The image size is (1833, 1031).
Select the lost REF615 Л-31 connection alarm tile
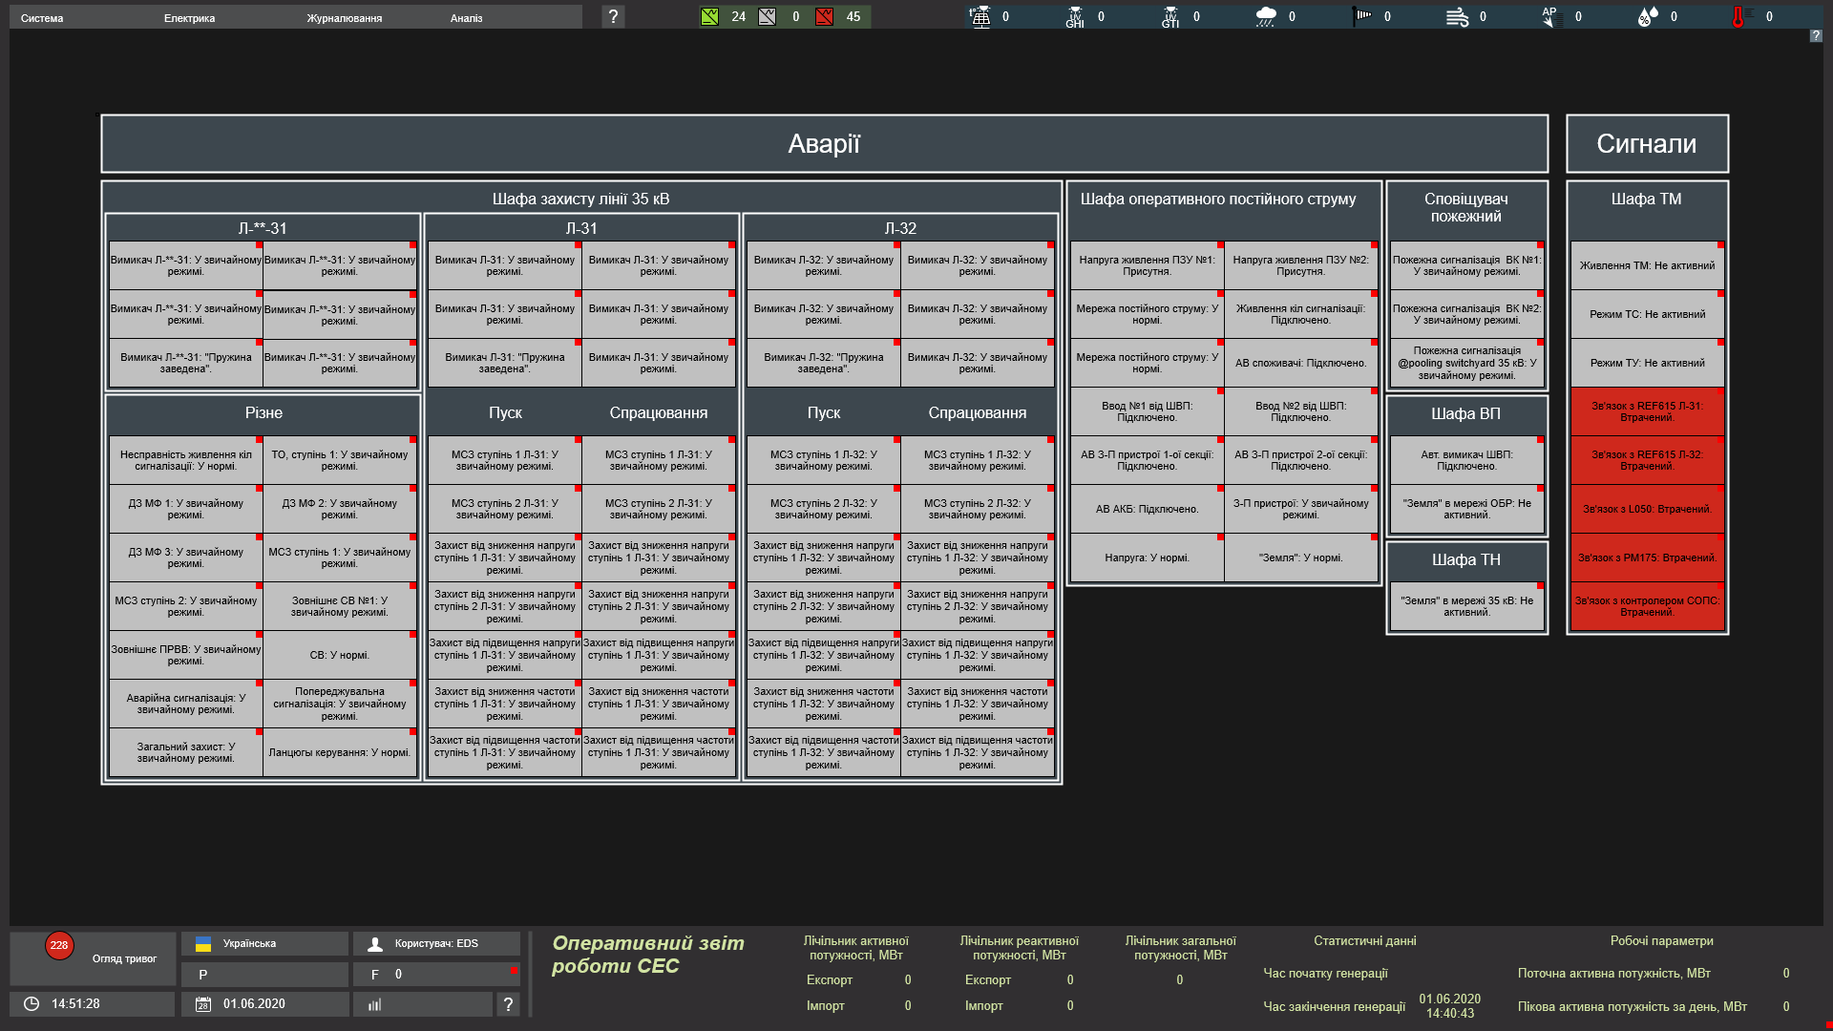pyautogui.click(x=1646, y=411)
